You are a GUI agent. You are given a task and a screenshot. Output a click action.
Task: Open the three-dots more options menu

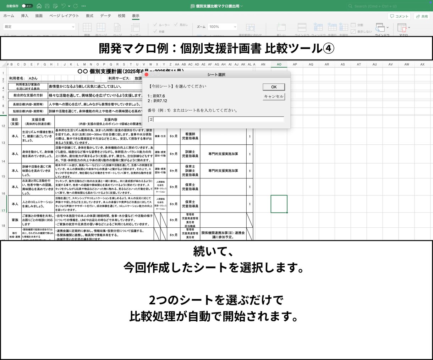pos(83,6)
